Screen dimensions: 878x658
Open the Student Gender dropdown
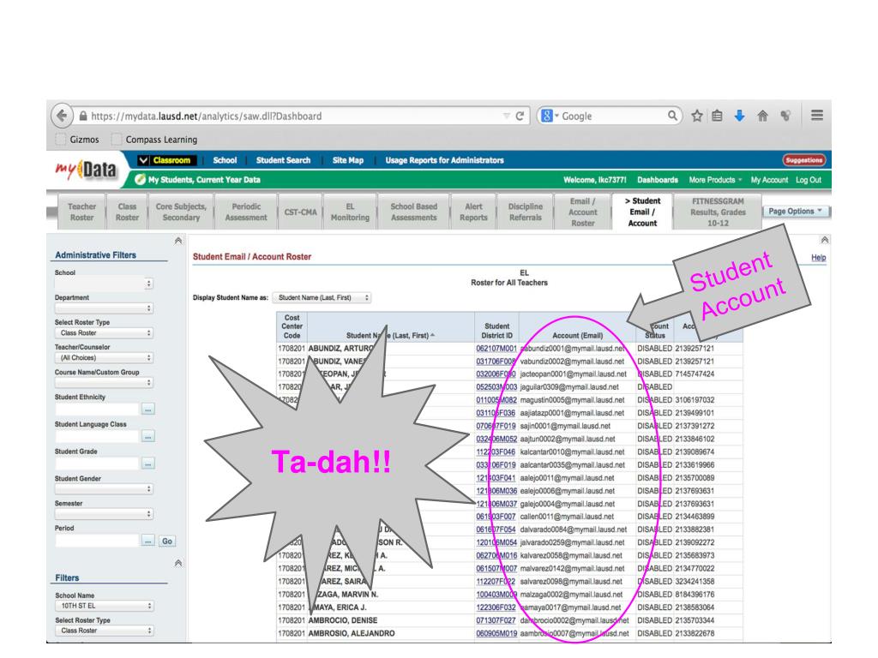(104, 489)
